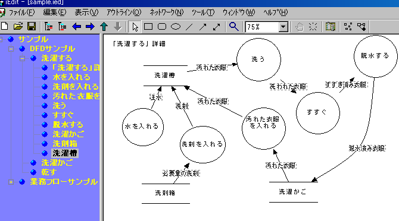
Task: Activate the magnifier zoom tool
Action: point(233,26)
